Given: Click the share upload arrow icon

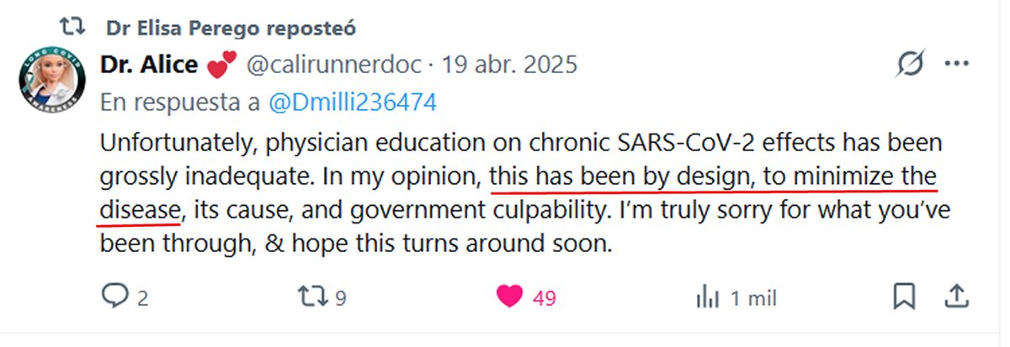Looking at the screenshot, I should pyautogui.click(x=955, y=297).
